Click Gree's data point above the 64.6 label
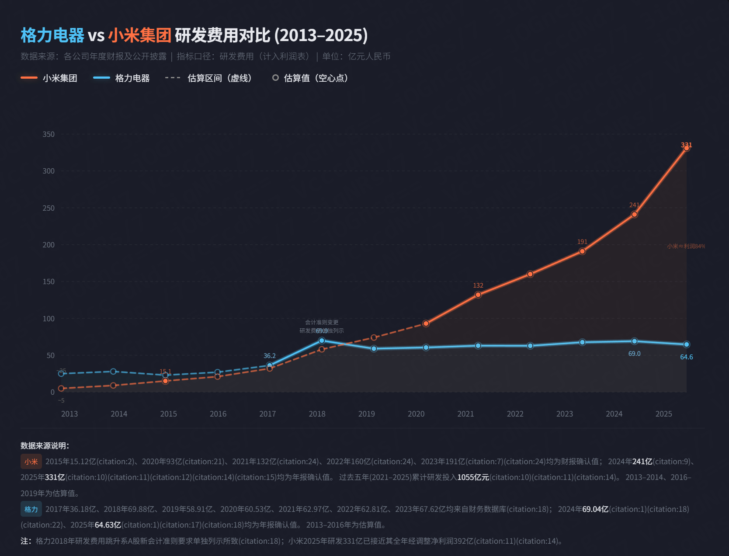Screen dimensions: 729x556 (x=687, y=344)
